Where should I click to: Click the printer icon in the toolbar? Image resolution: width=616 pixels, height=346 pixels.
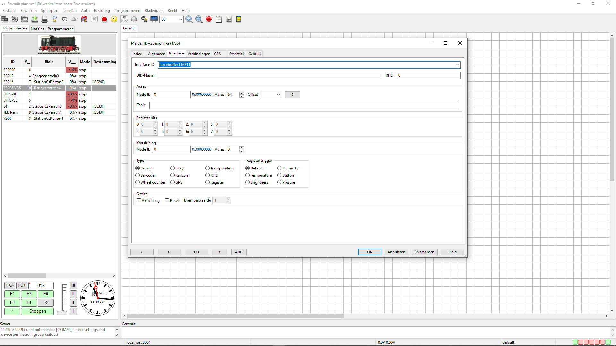[x=45, y=20]
